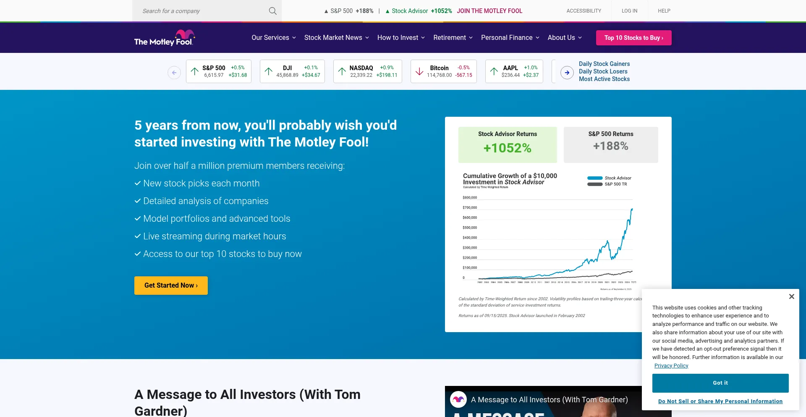Open the NASDAQ ticker card

(368, 71)
